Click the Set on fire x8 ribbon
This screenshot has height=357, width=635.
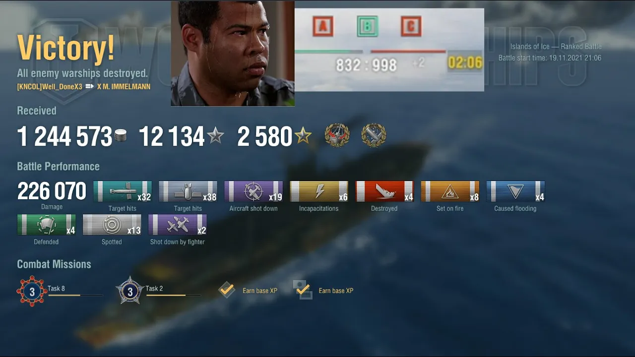coord(450,191)
